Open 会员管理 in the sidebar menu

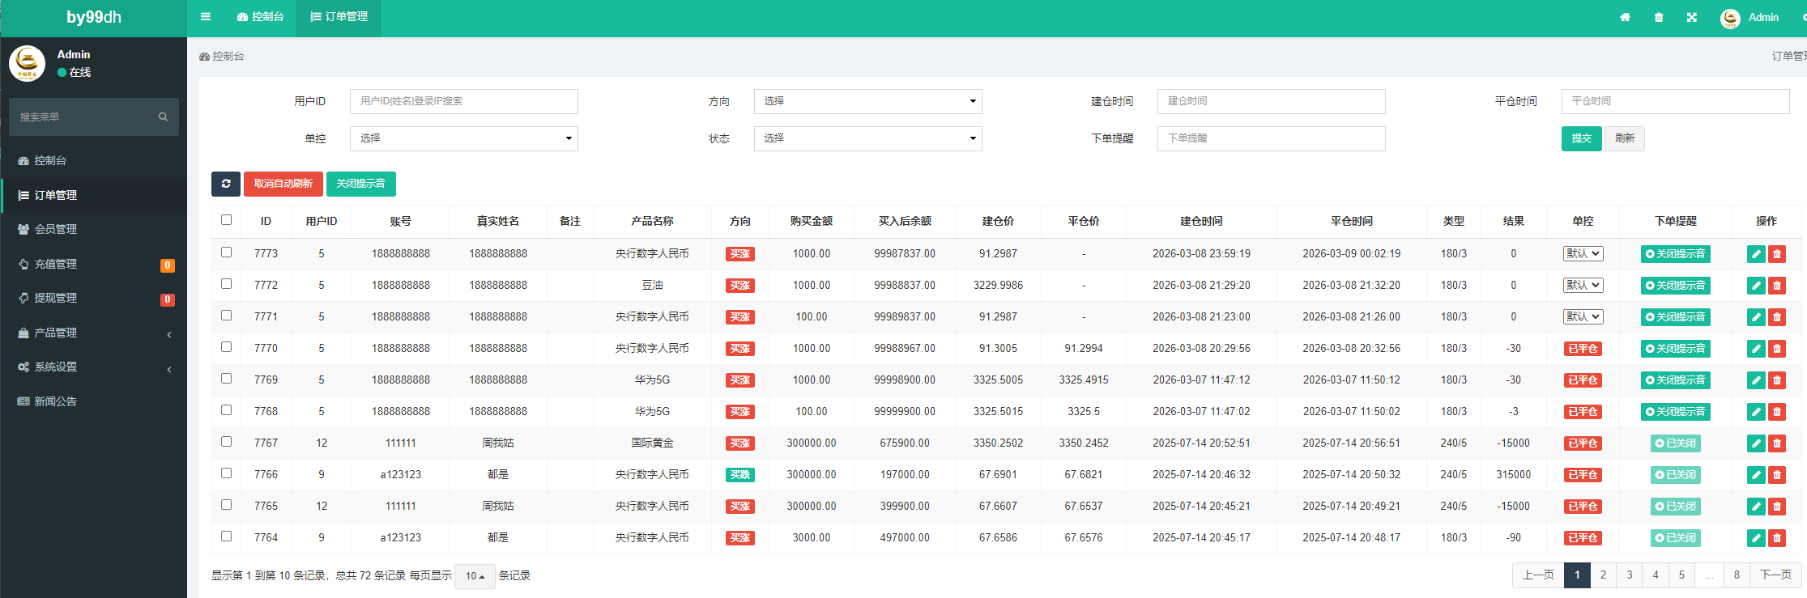(x=94, y=229)
